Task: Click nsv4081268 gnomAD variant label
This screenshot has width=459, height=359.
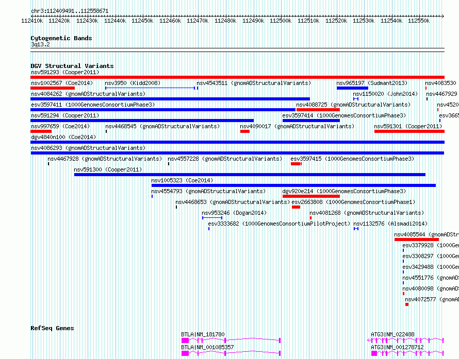Action: pyautogui.click(x=367, y=213)
